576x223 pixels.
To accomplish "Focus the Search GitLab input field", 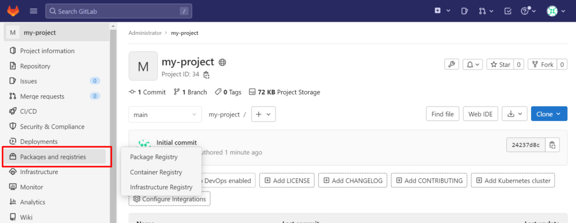I will pyautogui.click(x=119, y=11).
